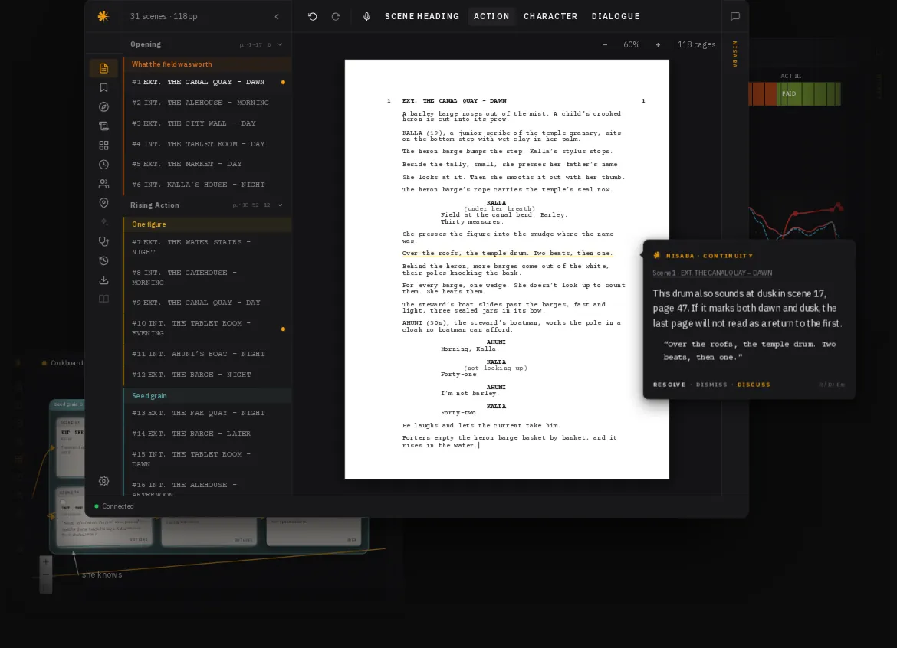Click "118 pages" page count label
The height and width of the screenshot is (648, 897).
tap(696, 44)
